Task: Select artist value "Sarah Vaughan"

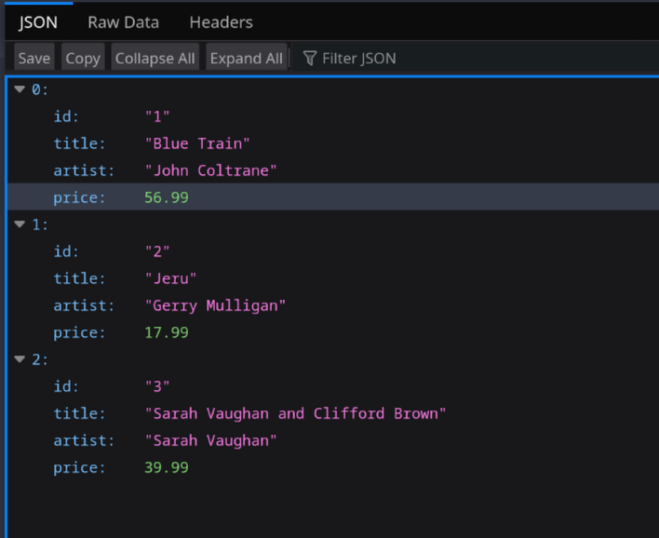Action: pos(210,440)
